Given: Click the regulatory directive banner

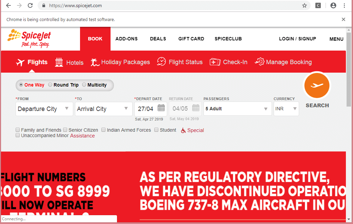Looking at the screenshot, I should point(243,191).
